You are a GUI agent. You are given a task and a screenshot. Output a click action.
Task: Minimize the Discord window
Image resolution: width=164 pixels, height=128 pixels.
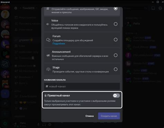tap(153, 2)
